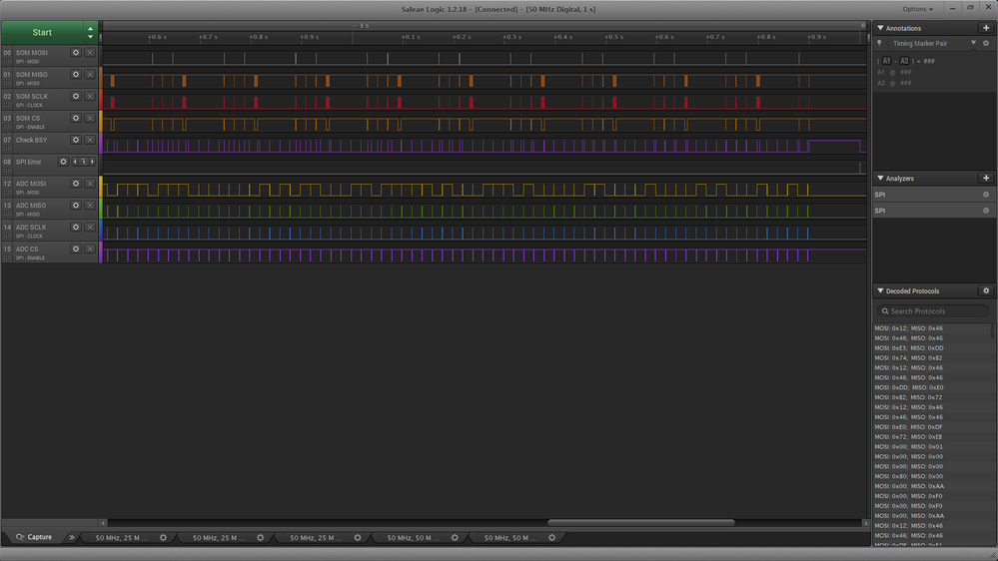998x561 pixels.
Task: Remove the SOM SCLK channel with X
Action: pos(90,96)
